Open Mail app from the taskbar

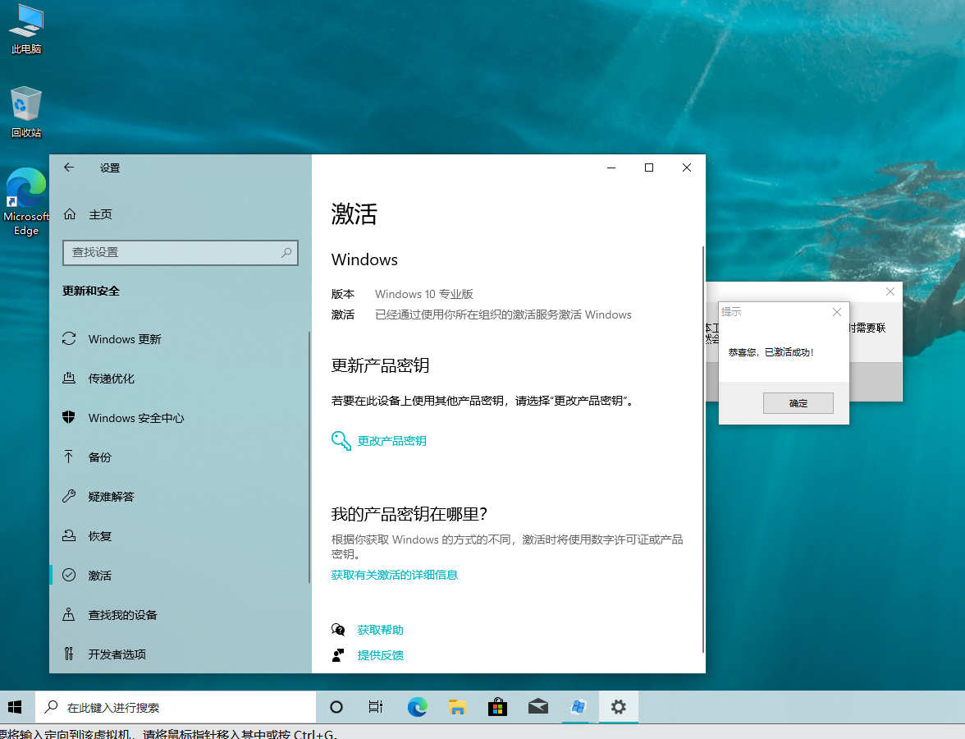(x=538, y=707)
